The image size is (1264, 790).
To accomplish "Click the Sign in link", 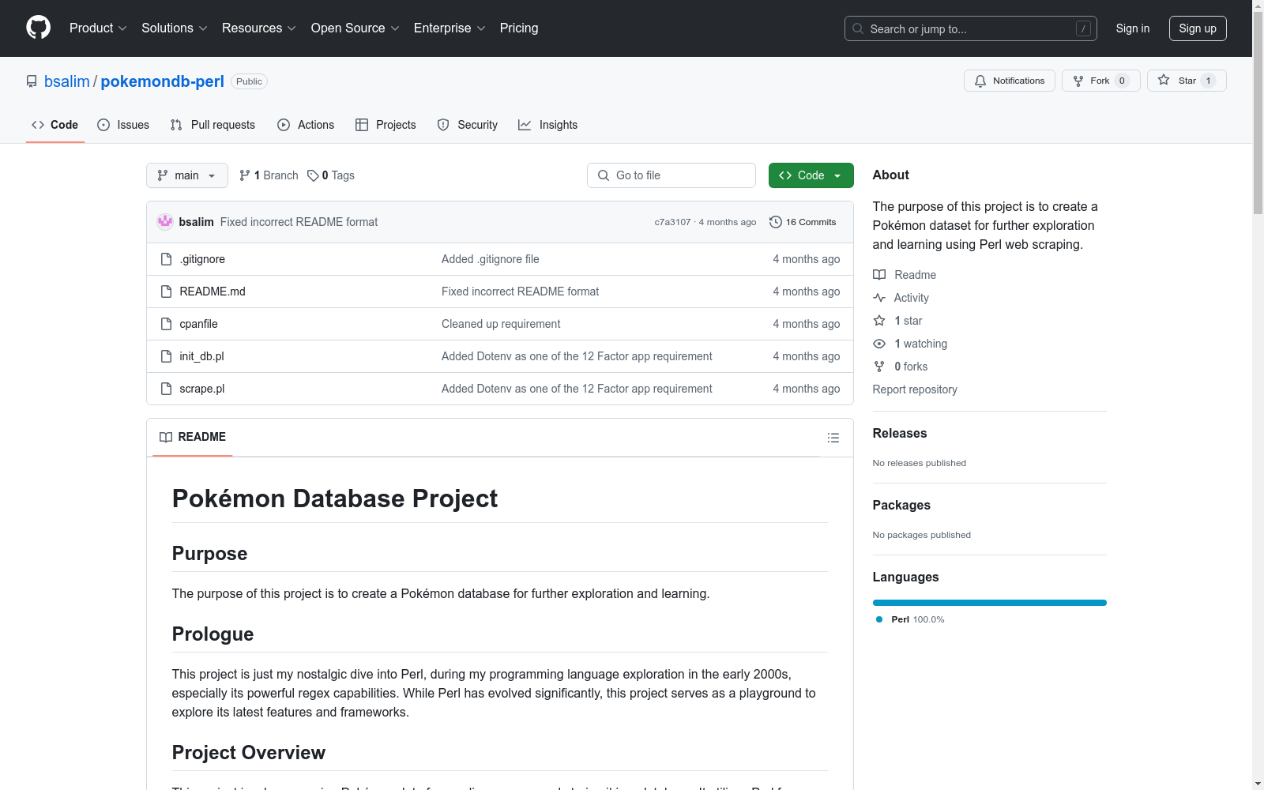I will [x=1133, y=28].
